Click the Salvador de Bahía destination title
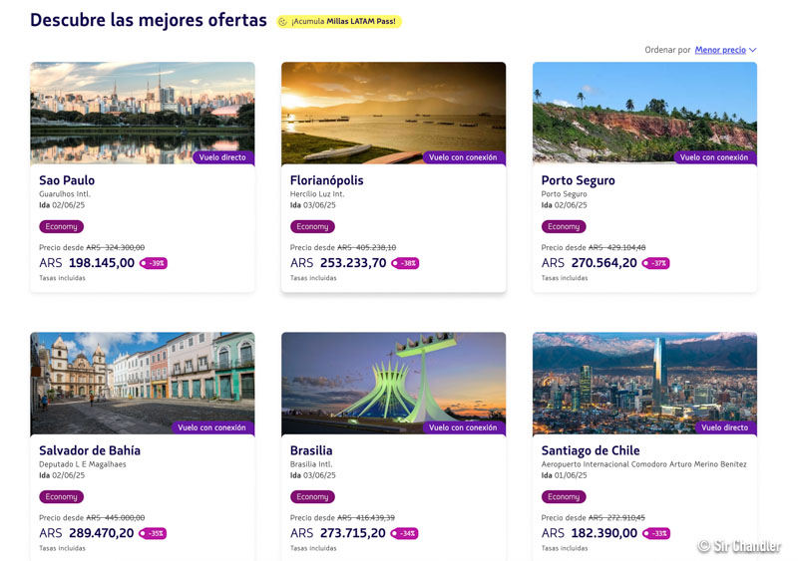The width and height of the screenshot is (798, 561). click(x=90, y=450)
